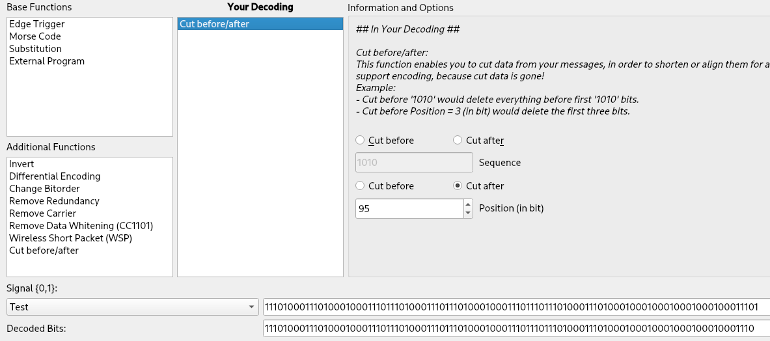
Task: Enable Cut before sequence radio button
Action: [361, 141]
